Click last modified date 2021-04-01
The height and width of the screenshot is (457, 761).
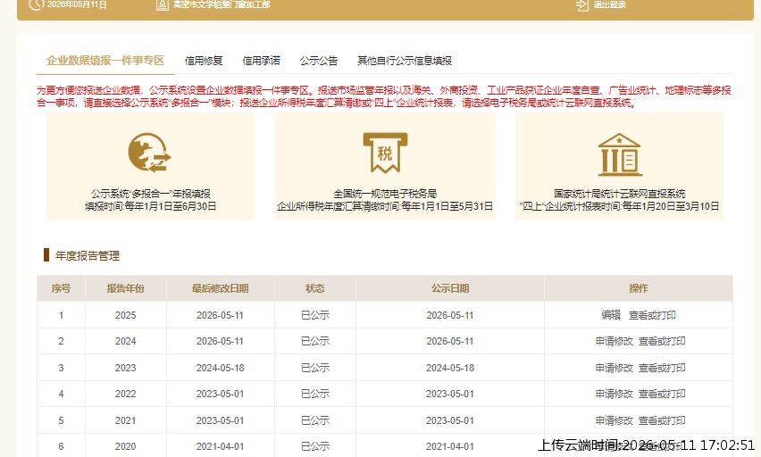coord(220,446)
